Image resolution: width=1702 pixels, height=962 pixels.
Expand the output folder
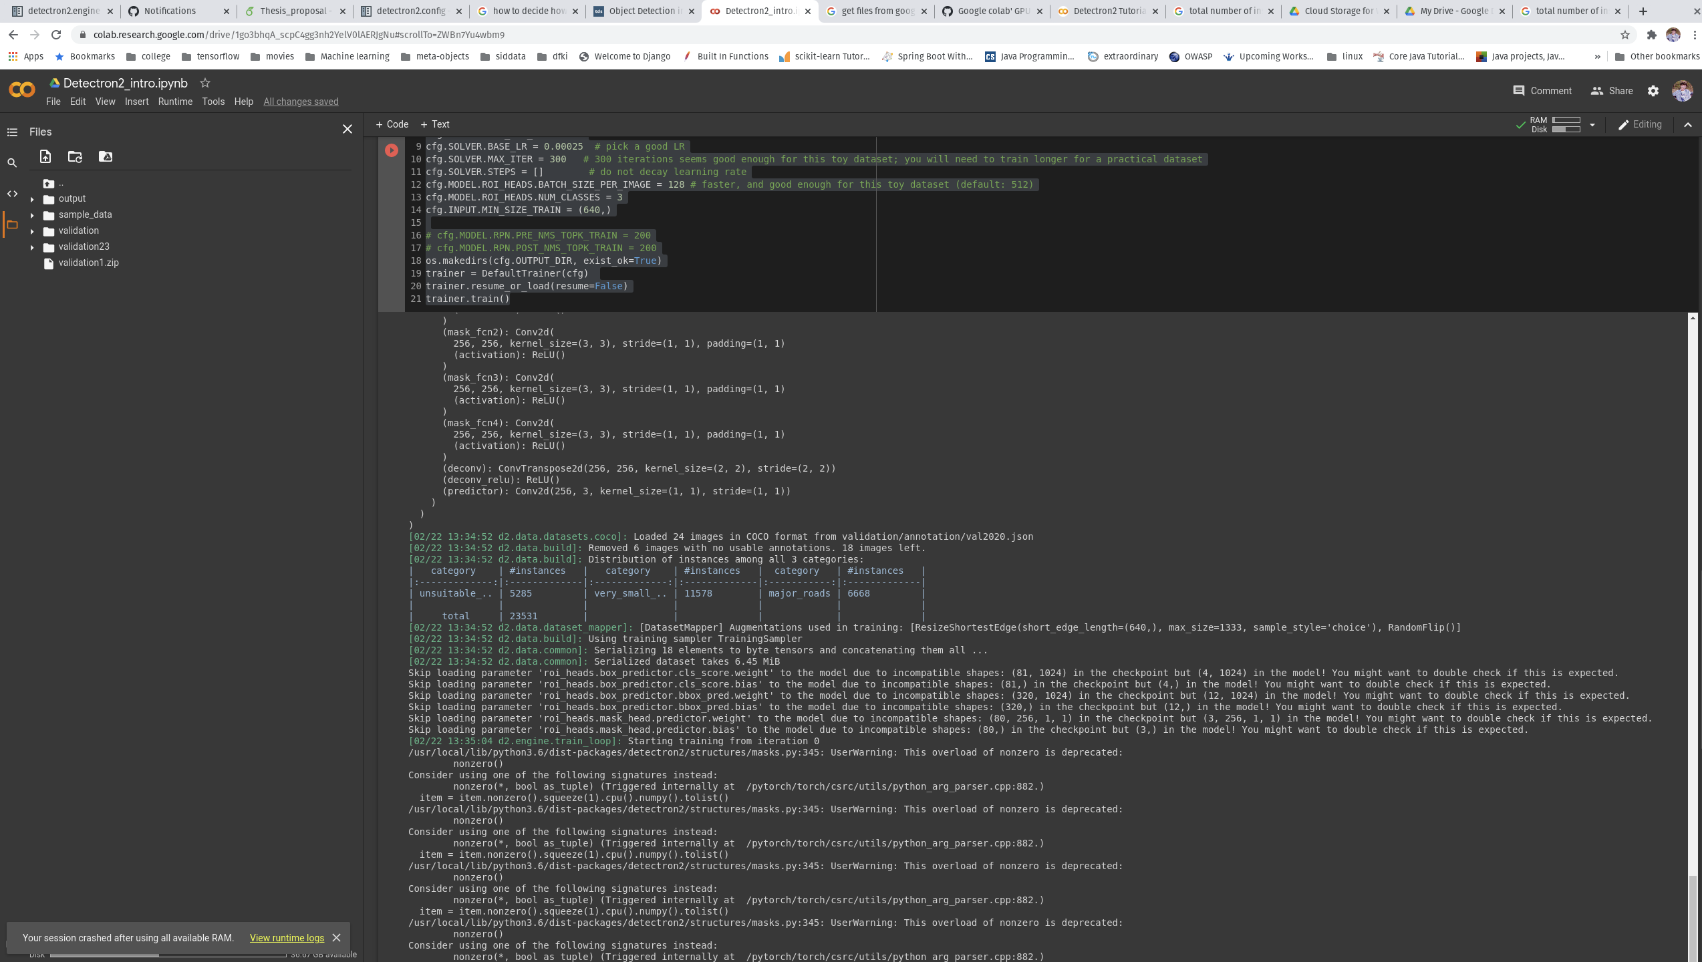click(x=31, y=198)
